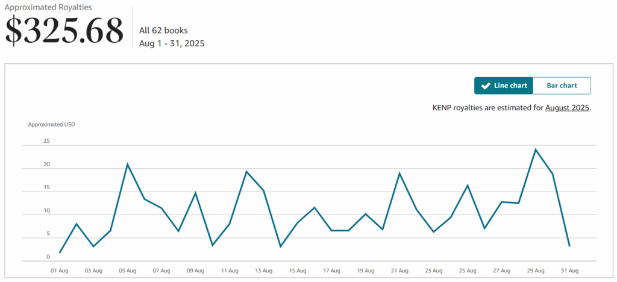617x282 pixels.
Task: Click the line peak above 21 Aug
Action: pos(399,174)
